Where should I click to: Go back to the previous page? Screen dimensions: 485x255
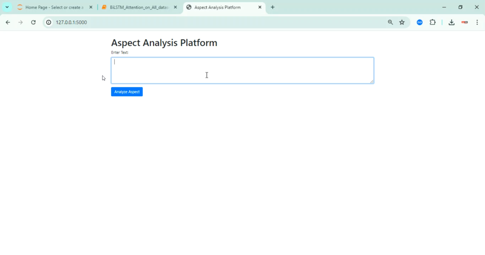tap(8, 22)
